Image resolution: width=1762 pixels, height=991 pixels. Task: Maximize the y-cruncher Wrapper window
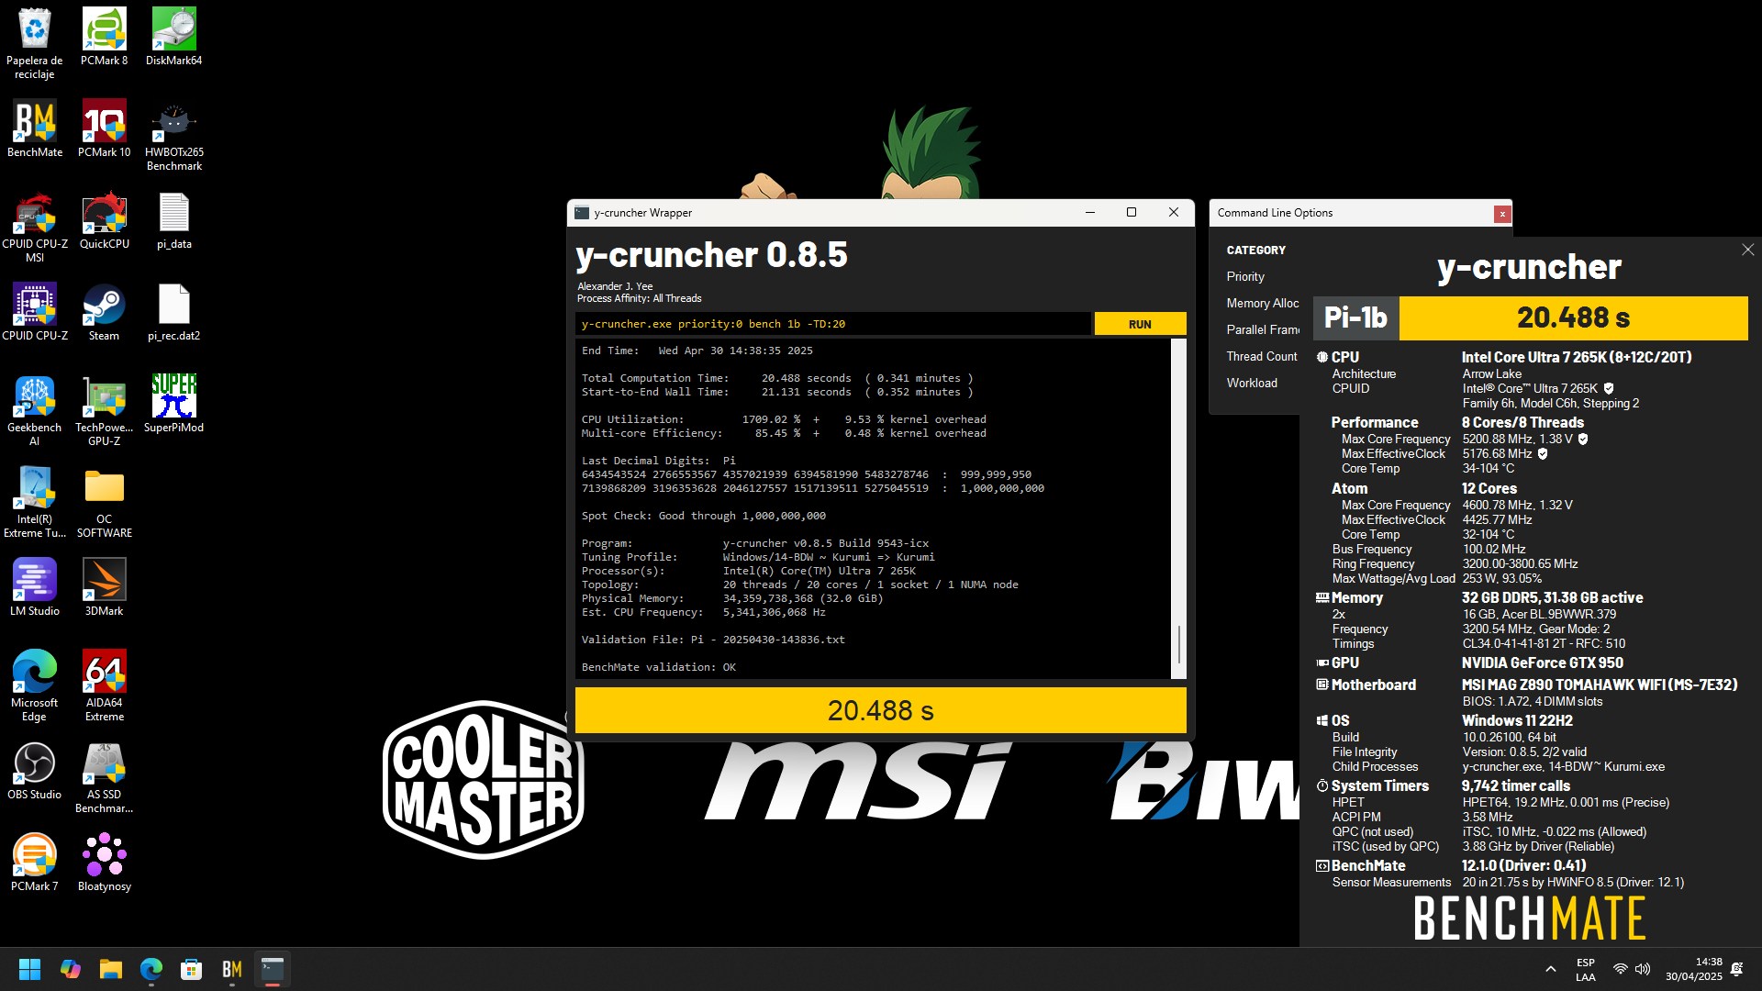pyautogui.click(x=1132, y=212)
